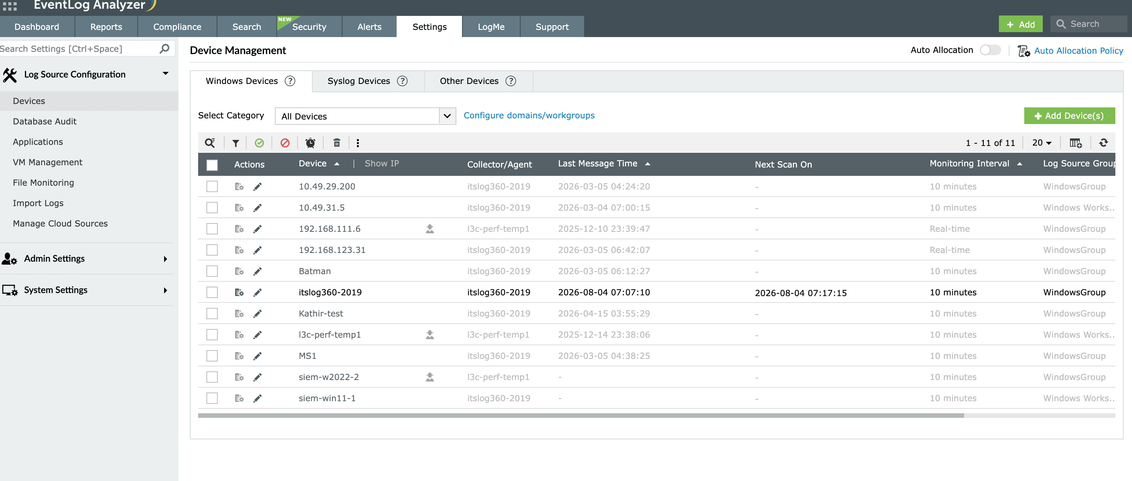Click the add/remove columns icon
This screenshot has height=481, width=1132.
[1075, 143]
